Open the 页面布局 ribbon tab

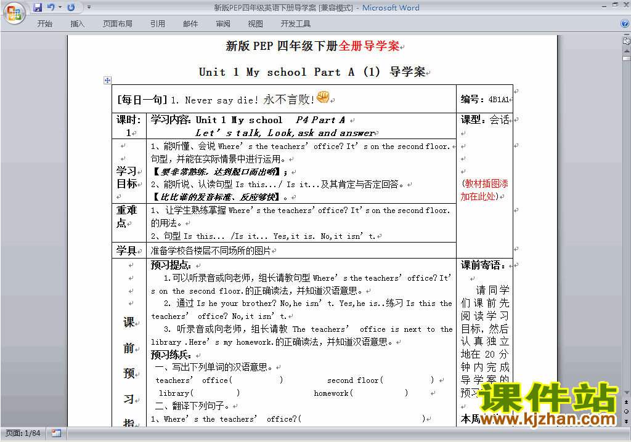(118, 24)
